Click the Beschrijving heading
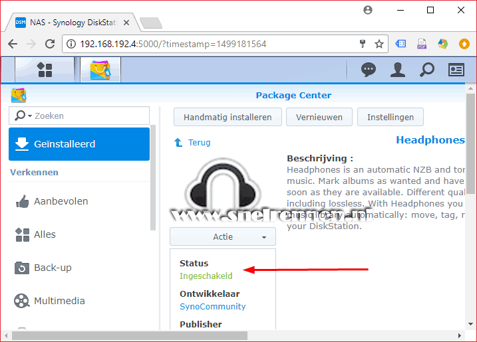This screenshot has height=342, width=477. 320,158
